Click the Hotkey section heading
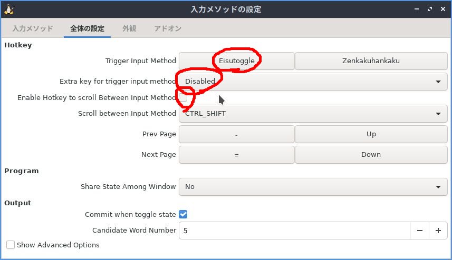Image resolution: width=452 pixels, height=260 pixels. pyautogui.click(x=18, y=45)
